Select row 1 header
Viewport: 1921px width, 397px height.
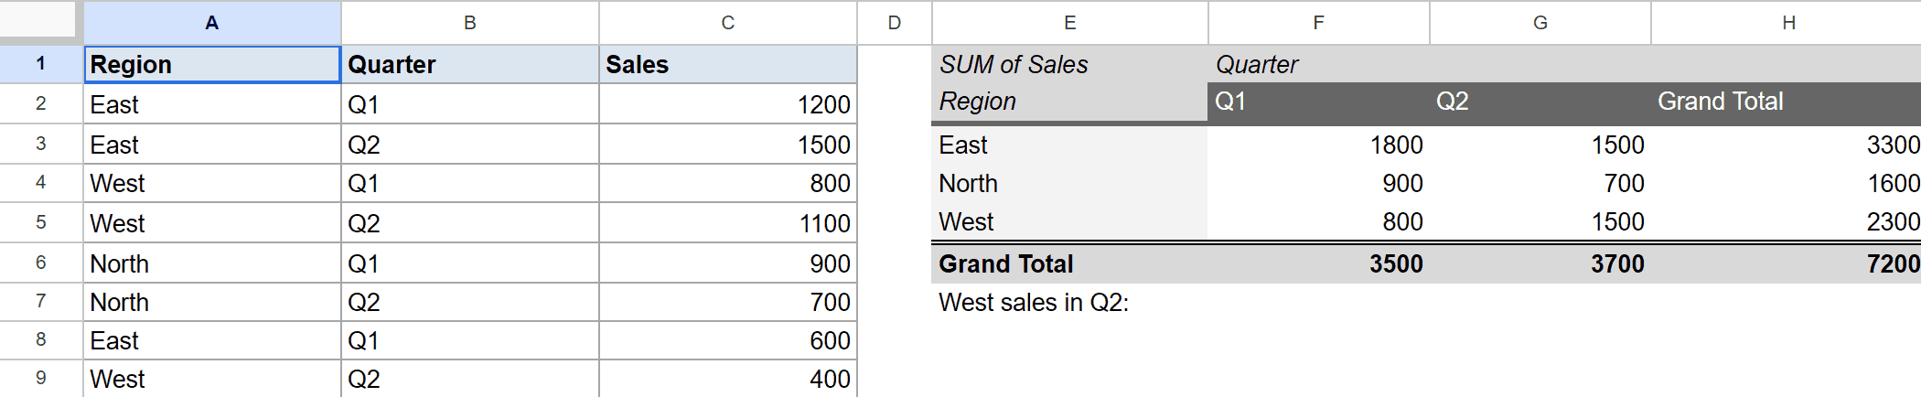(41, 64)
